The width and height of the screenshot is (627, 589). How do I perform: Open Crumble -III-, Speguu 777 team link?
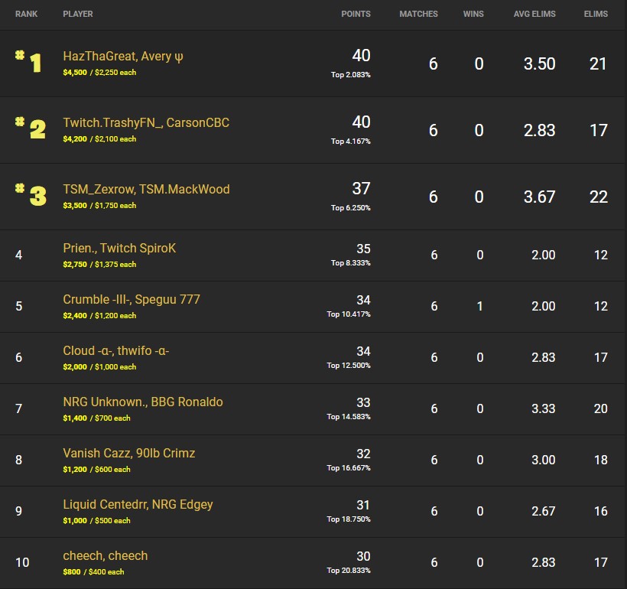coord(132,299)
